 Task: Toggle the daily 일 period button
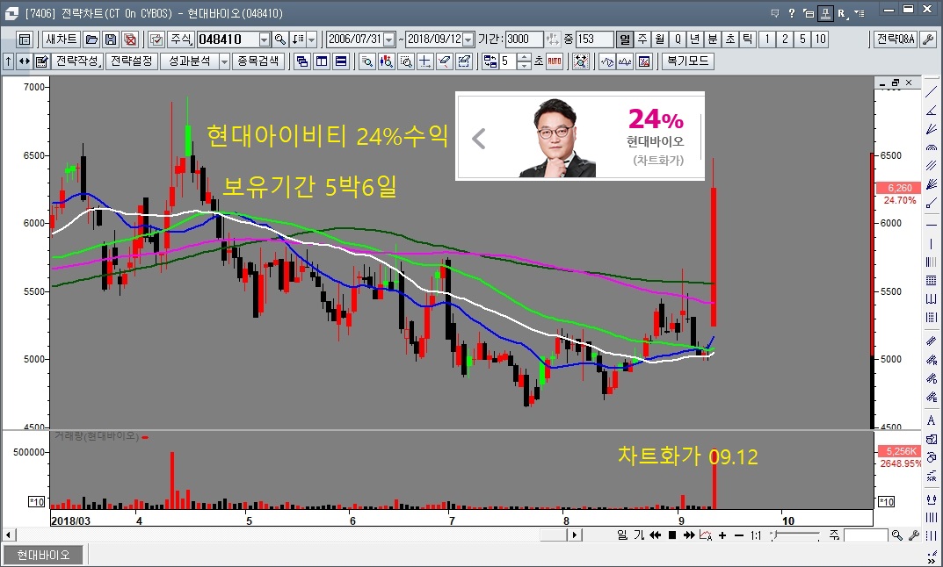625,39
